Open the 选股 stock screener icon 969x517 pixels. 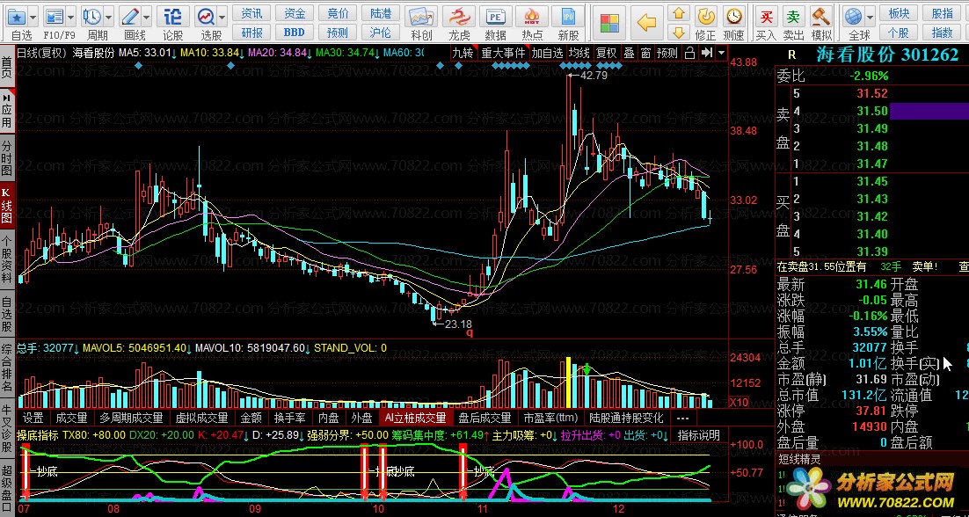coord(206,17)
